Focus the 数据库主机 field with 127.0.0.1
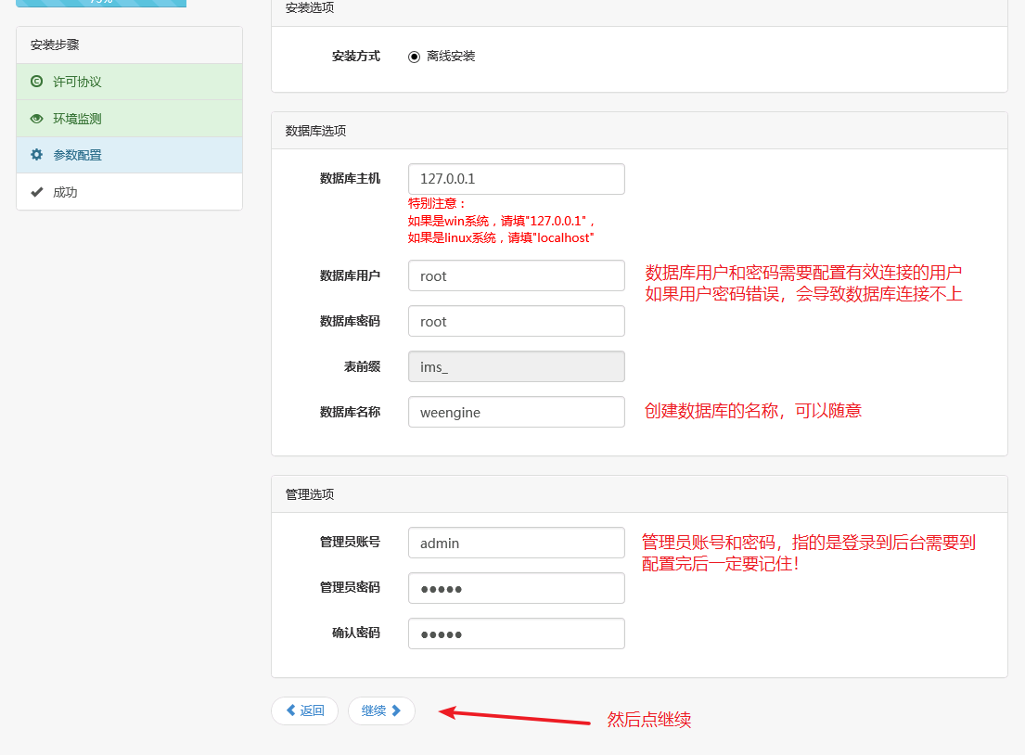Image resolution: width=1025 pixels, height=755 pixels. pos(517,179)
